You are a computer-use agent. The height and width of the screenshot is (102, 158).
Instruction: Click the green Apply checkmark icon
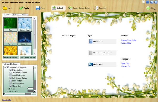[21, 8]
